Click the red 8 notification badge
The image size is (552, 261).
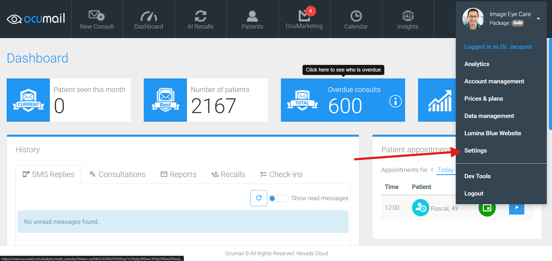[311, 11]
